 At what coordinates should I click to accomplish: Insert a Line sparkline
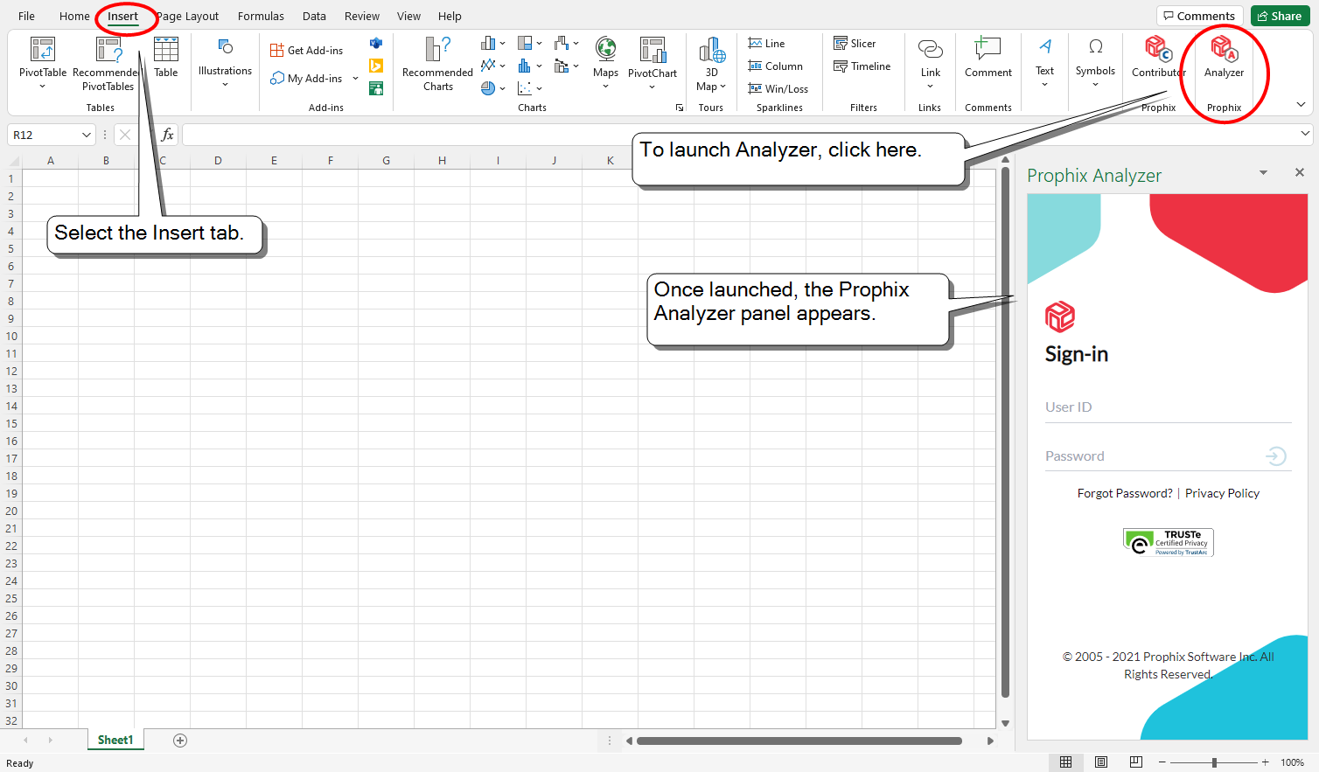click(767, 43)
